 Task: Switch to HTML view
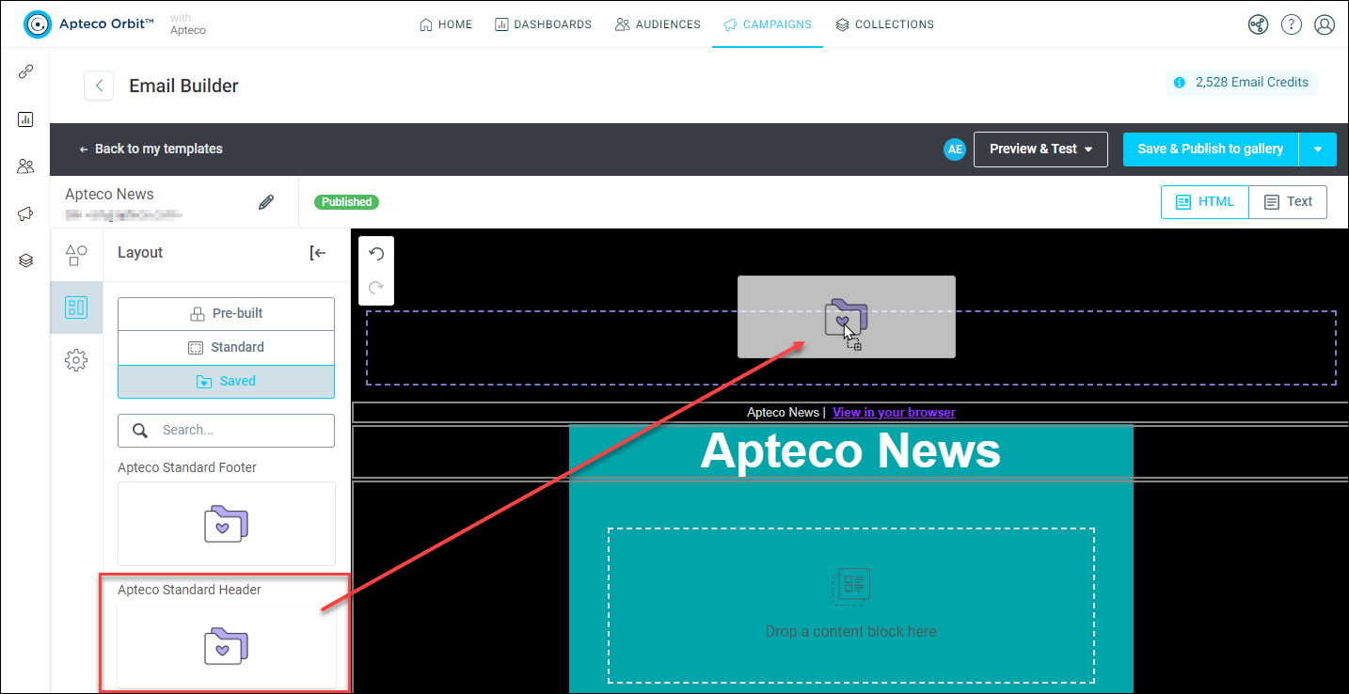click(x=1205, y=202)
